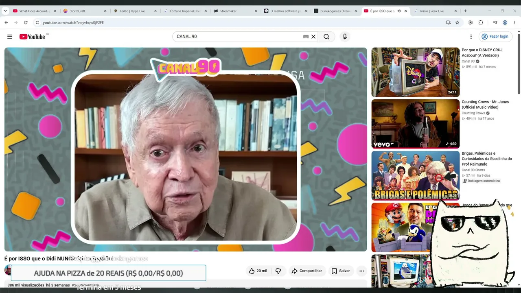Open the browser extensions puzzle icon
Image resolution: width=521 pixels, height=293 pixels.
point(481,22)
